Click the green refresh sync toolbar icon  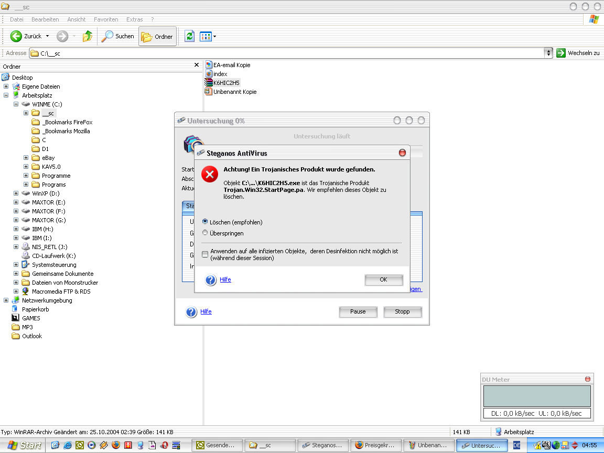coord(189,37)
